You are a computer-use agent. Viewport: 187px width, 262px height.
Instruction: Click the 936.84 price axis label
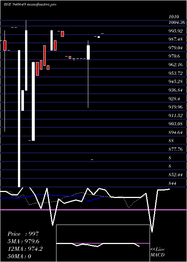pos(176,90)
